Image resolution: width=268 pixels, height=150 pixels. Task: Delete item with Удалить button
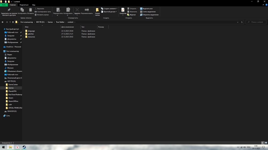pyautogui.click(x=77, y=12)
